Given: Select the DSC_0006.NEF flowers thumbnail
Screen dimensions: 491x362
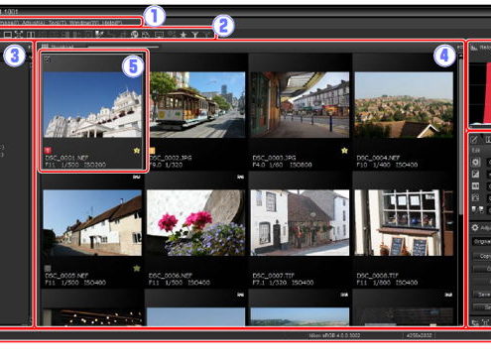Looking at the screenshot, I should [196, 222].
